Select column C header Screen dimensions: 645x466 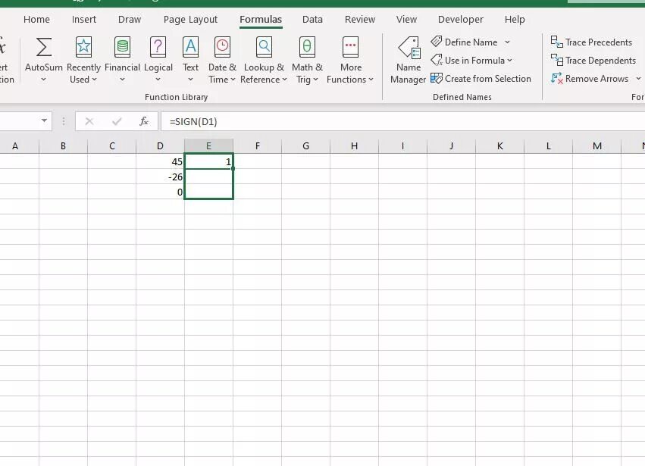pos(112,146)
